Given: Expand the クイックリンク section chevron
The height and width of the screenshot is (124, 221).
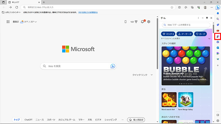Looking at the screenshot, I should 152,75.
